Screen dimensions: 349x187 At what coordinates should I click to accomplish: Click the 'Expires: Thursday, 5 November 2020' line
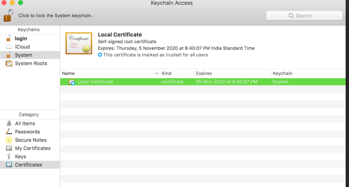[x=176, y=48]
